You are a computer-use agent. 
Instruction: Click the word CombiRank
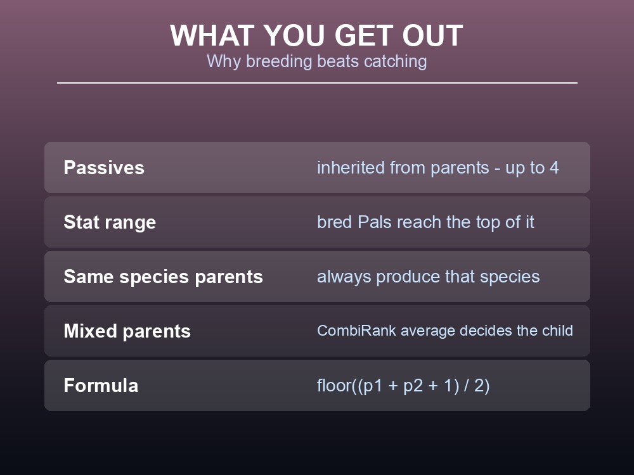tap(356, 331)
